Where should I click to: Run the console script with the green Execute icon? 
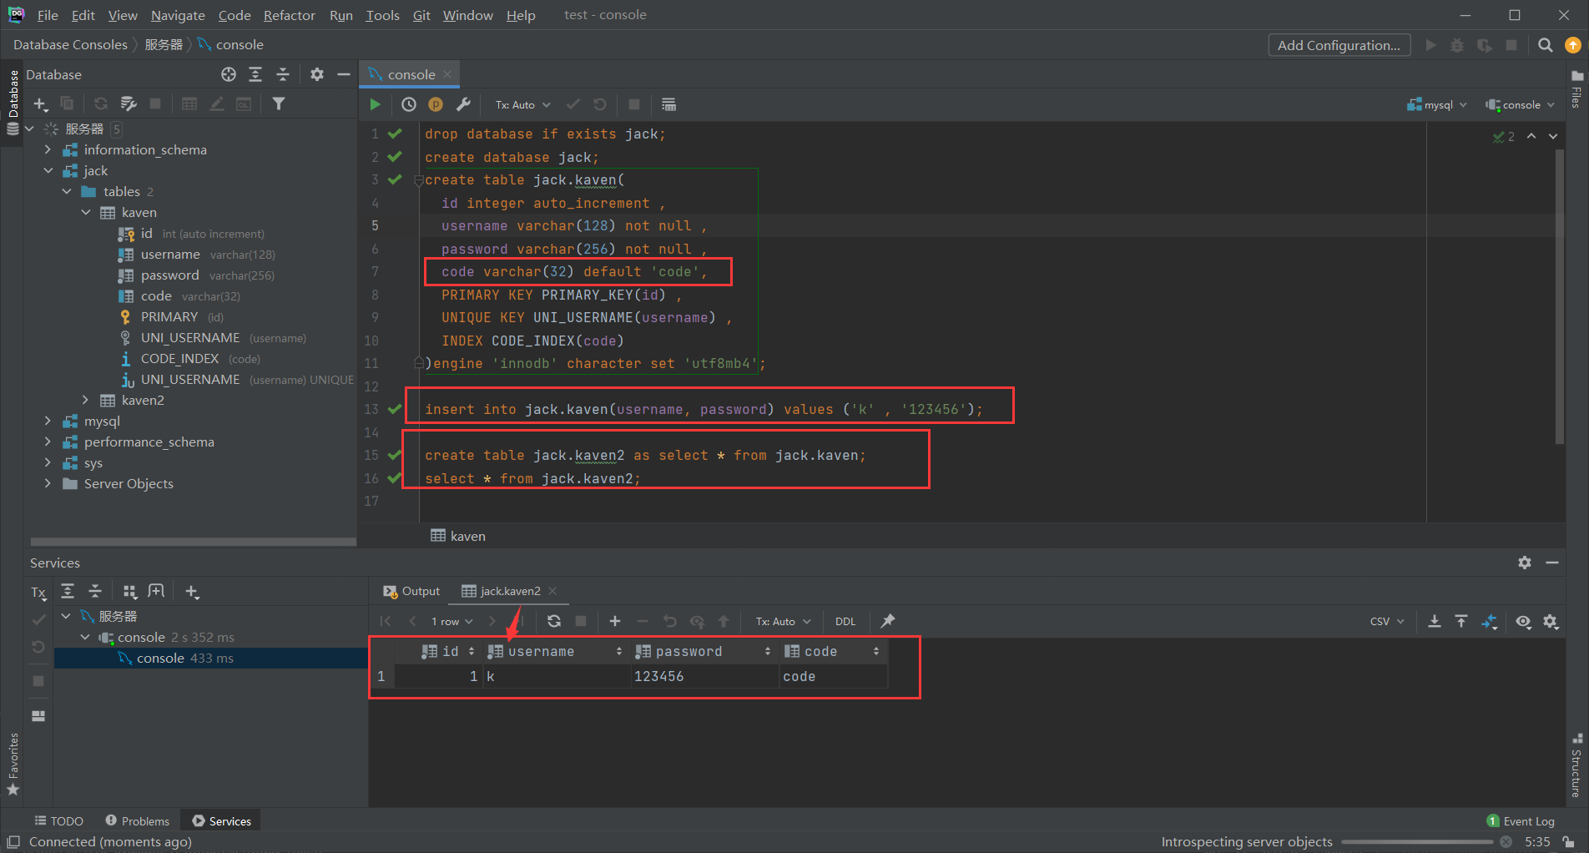(375, 104)
